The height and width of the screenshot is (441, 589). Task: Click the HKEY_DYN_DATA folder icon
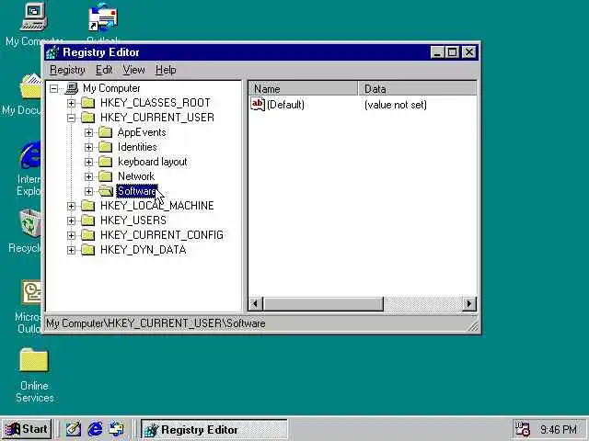tap(88, 250)
